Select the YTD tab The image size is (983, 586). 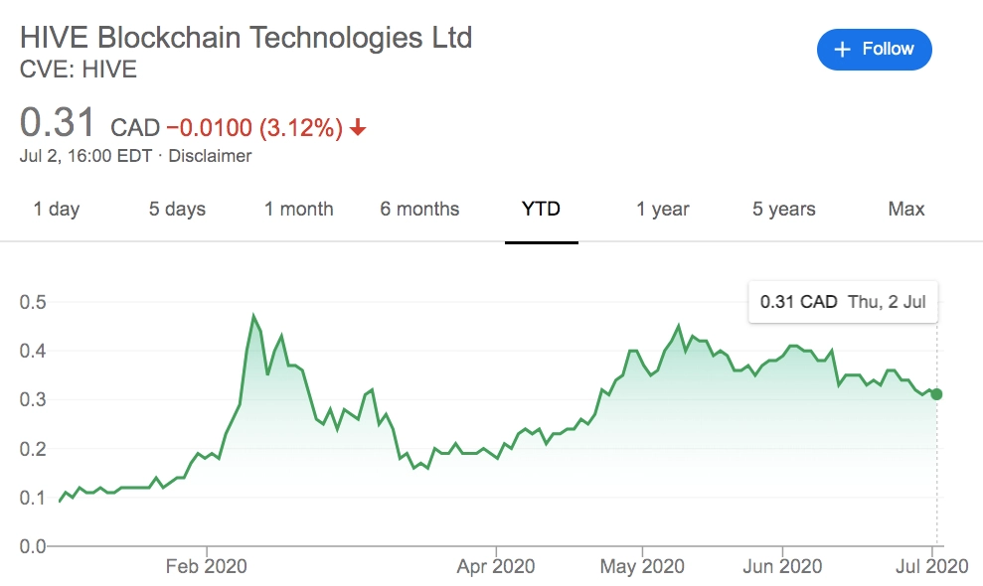pos(541,209)
